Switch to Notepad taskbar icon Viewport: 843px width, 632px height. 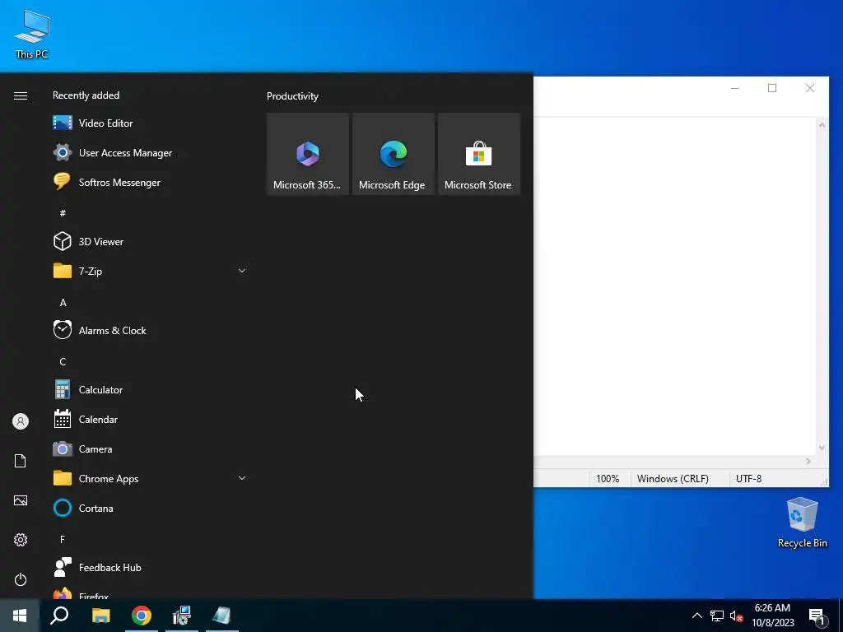pyautogui.click(x=221, y=616)
